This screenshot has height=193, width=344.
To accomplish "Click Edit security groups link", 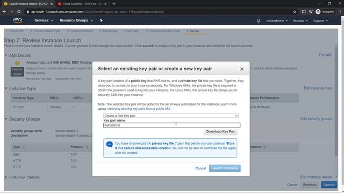I will pos(316,118).
